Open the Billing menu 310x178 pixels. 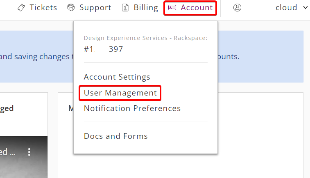point(140,8)
